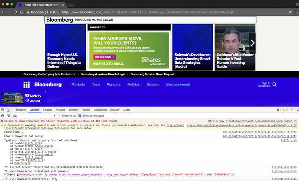299x181 pixels.
Task: Expand the logged Object protocol_version entry
Action: (x=5, y=174)
